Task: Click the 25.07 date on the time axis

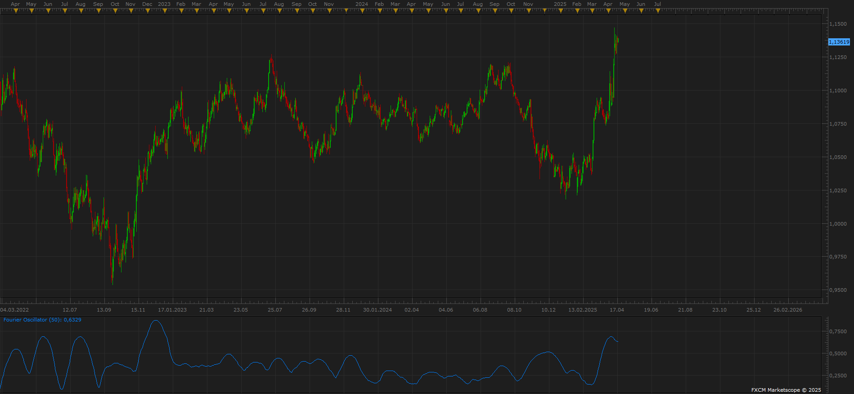Action: [x=275, y=310]
